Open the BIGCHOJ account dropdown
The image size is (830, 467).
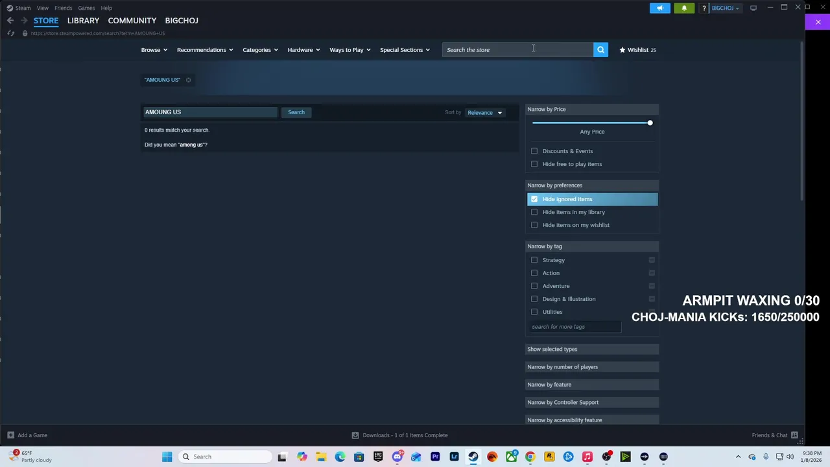pos(725,8)
